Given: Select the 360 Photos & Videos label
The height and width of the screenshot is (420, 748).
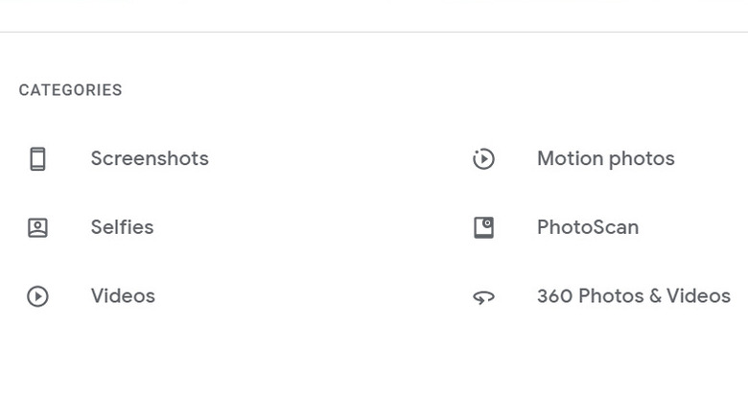Looking at the screenshot, I should coord(633,296).
